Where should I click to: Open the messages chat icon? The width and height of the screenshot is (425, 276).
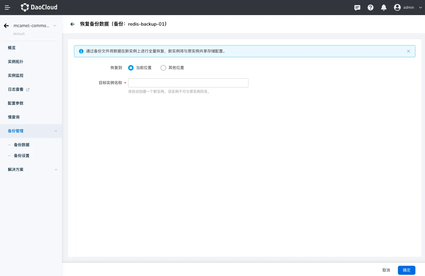[357, 8]
